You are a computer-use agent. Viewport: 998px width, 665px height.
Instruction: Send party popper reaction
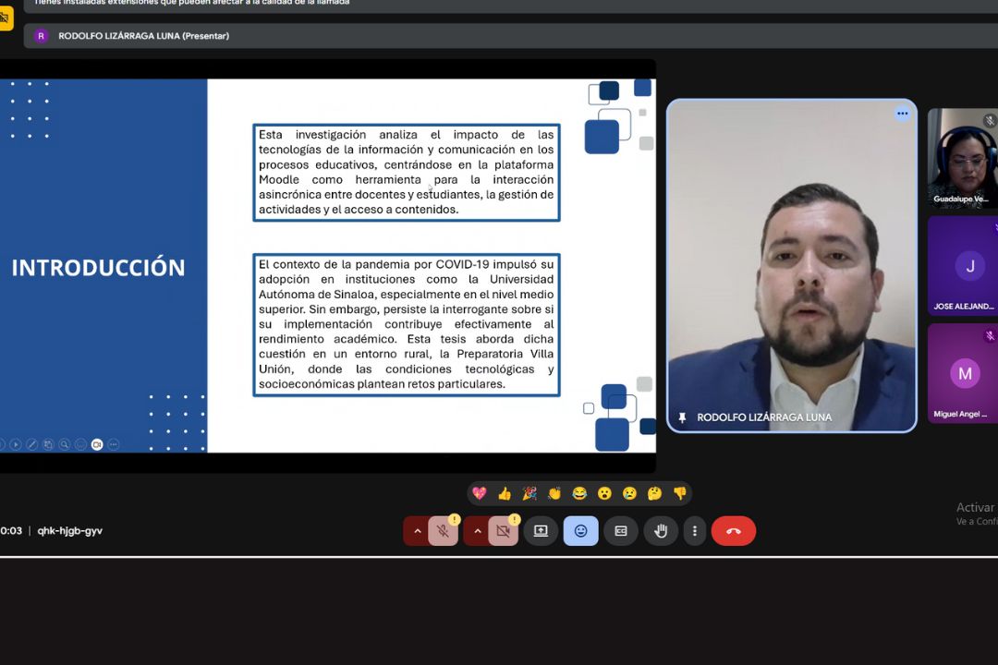click(529, 493)
